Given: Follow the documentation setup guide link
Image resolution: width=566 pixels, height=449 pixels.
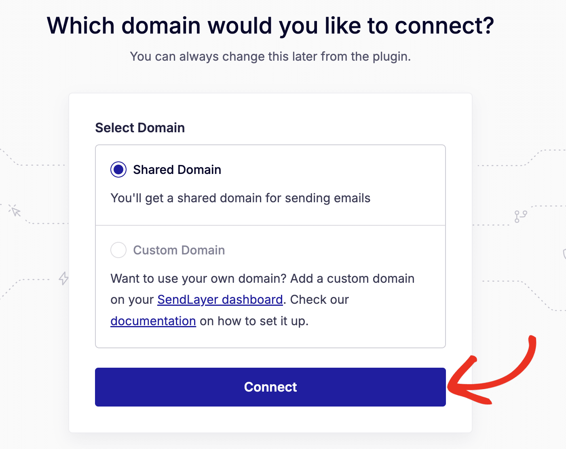Looking at the screenshot, I should [153, 321].
